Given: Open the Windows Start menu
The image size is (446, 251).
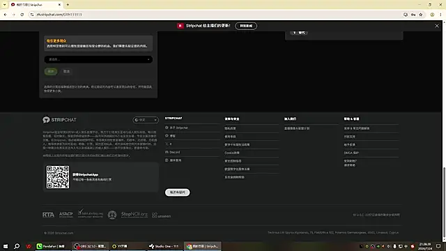Looking at the screenshot, I should tap(6, 246).
